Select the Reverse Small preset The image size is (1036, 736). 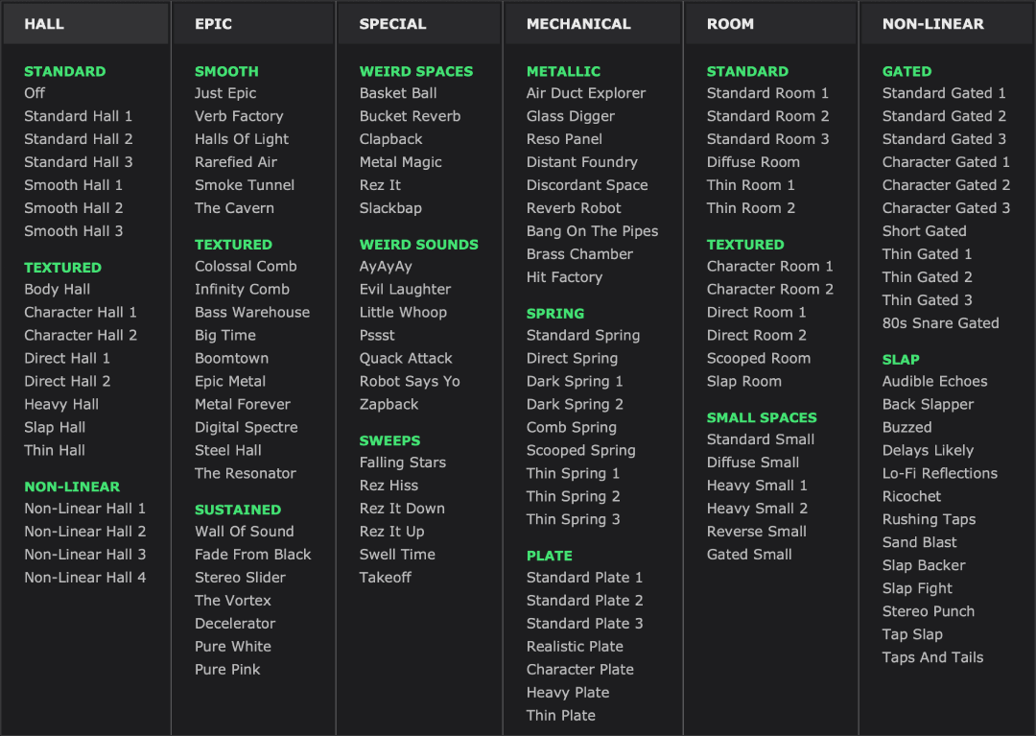click(x=757, y=531)
